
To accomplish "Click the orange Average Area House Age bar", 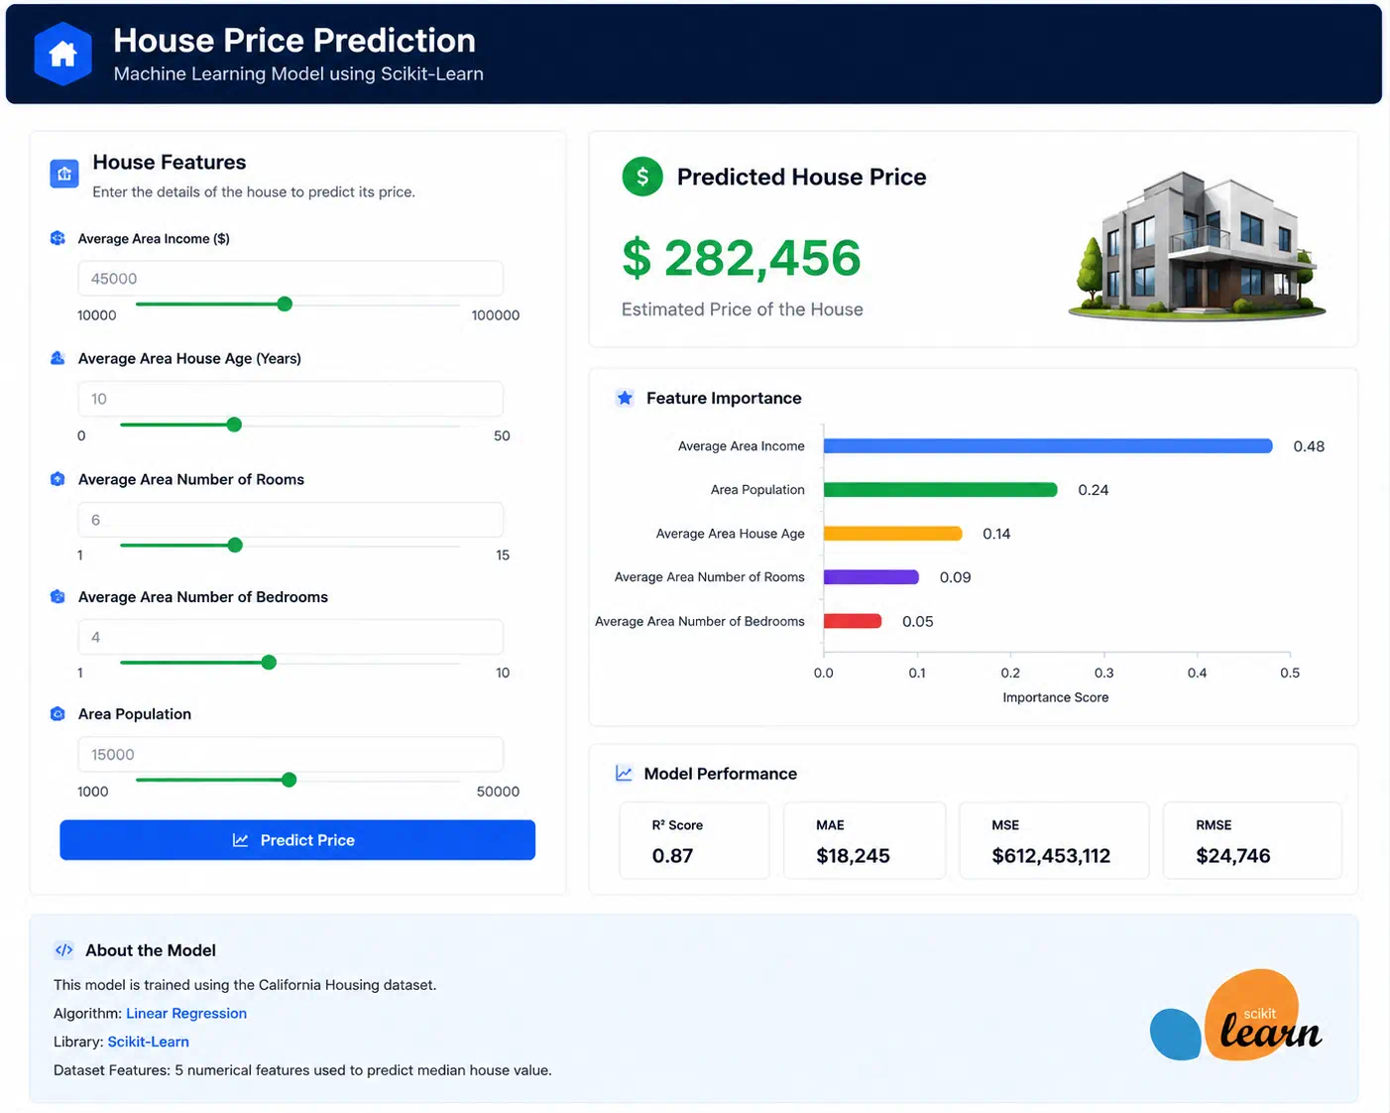I will (x=893, y=534).
